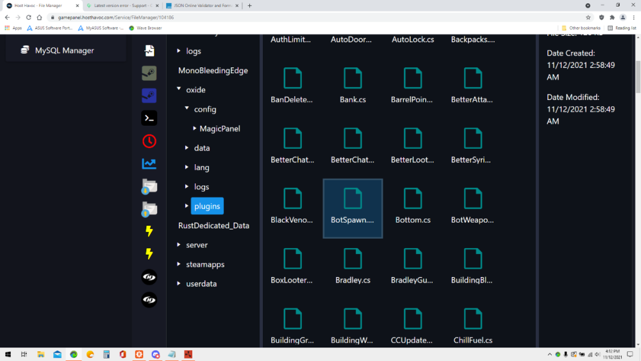Expand the MagicPanel folder arrow

pos(194,129)
